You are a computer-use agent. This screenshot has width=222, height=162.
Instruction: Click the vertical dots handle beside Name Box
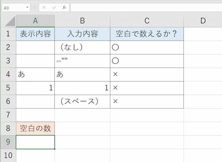34,7
